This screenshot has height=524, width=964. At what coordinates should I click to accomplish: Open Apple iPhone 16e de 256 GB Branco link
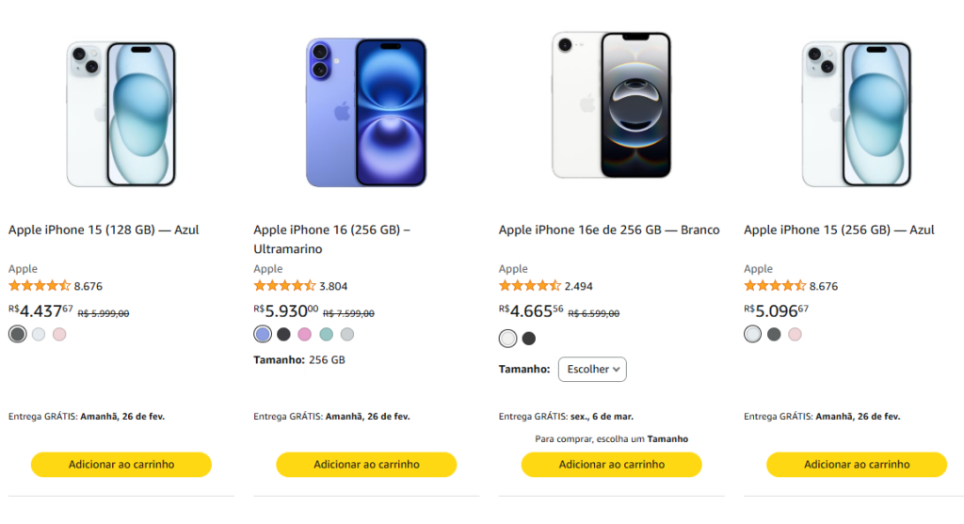(x=608, y=230)
